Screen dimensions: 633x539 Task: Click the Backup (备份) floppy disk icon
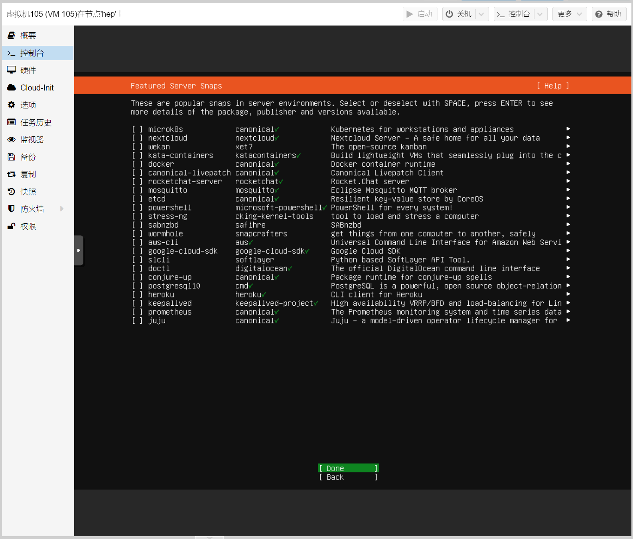pos(12,157)
